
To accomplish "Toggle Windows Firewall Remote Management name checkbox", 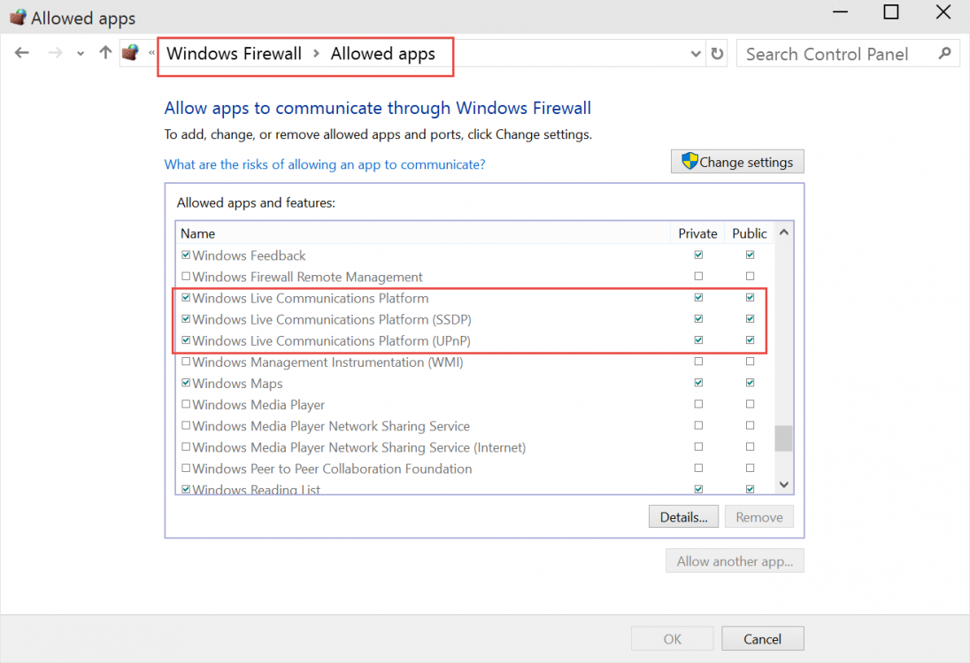I will click(186, 276).
